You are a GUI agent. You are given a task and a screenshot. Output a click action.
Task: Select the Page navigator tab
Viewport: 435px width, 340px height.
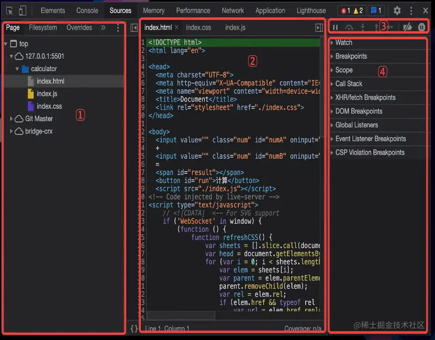[x=13, y=28]
